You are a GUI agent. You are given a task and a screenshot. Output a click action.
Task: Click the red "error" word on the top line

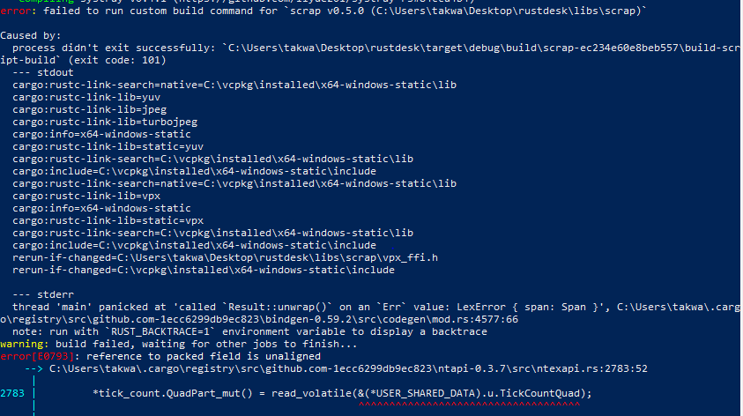point(14,10)
